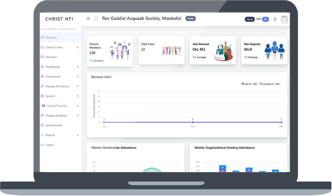Toggle fullscreen using the expand icon
This screenshot has height=196, width=332.
(x=96, y=19)
